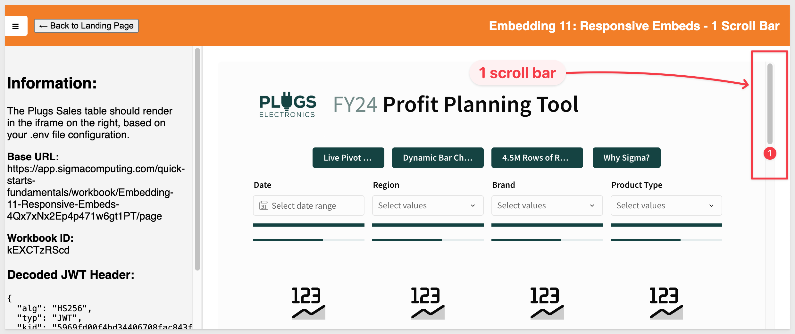Expand the Region select values dropdown

428,205
